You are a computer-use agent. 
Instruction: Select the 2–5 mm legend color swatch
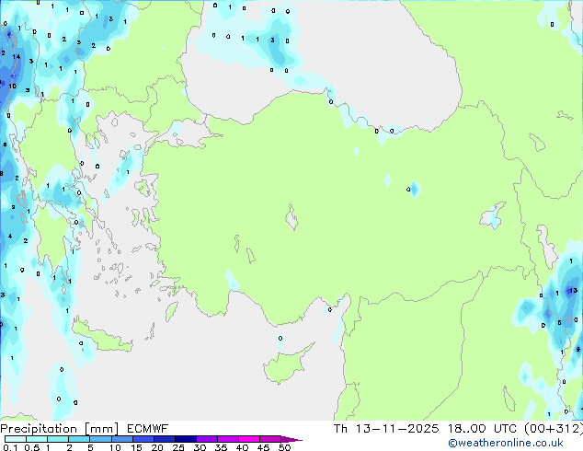pyautogui.click(x=79, y=439)
